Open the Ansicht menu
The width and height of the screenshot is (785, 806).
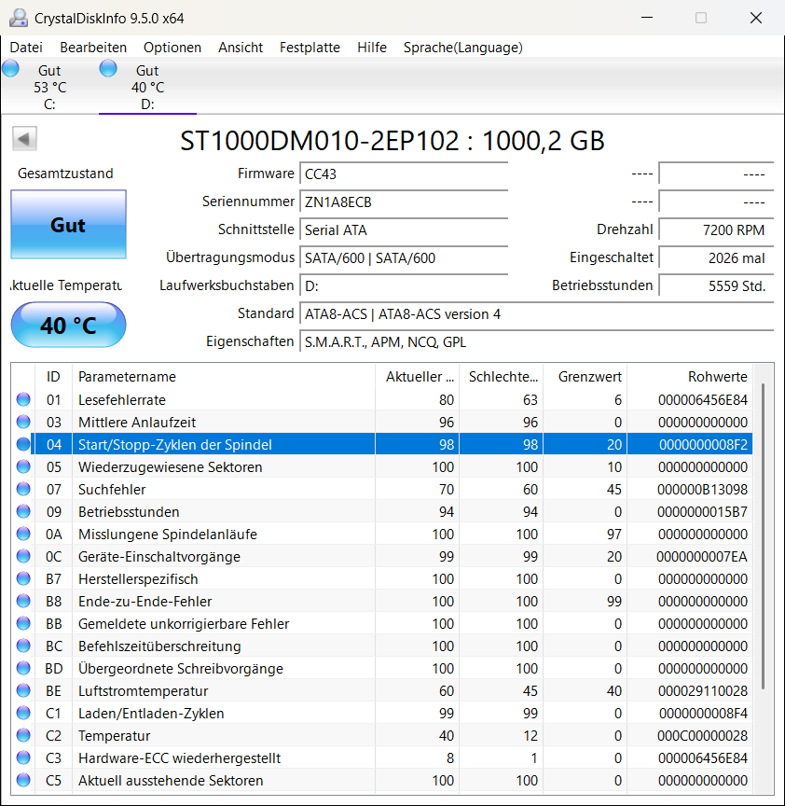tap(241, 48)
